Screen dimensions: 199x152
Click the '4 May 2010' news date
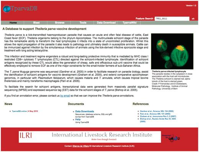click(33, 111)
